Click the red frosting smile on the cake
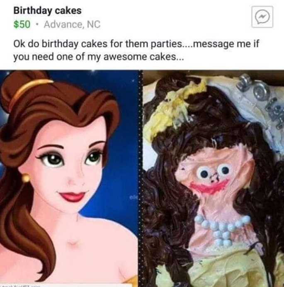 pyautogui.click(x=209, y=186)
